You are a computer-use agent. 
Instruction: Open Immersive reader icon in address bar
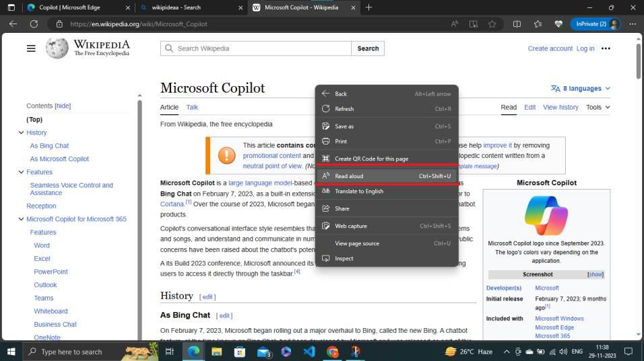point(474,24)
